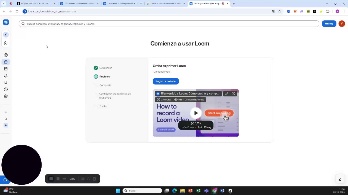
Task: Open the Chrome three-dot menu
Action: 344,11
